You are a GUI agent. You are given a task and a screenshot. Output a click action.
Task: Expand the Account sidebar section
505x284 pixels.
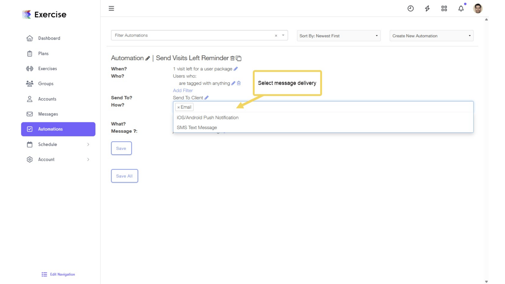(46, 159)
